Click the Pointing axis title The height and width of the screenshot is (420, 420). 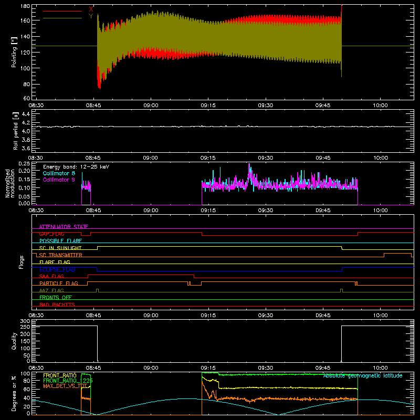[x=14, y=52]
